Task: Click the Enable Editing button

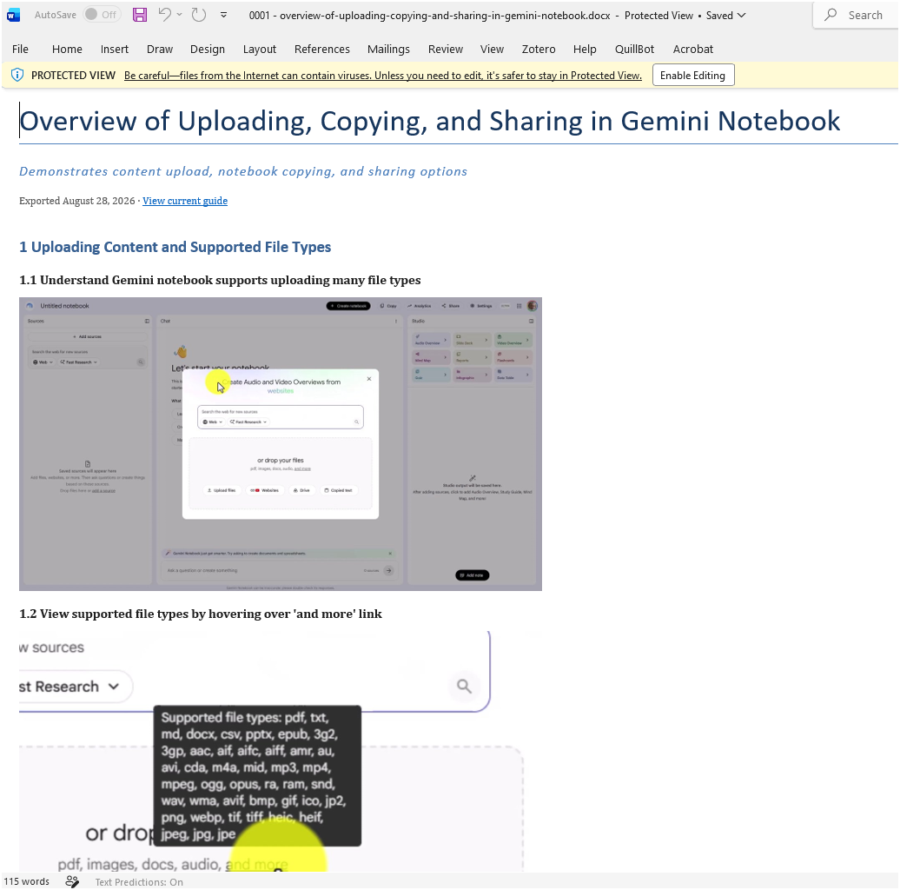Action: click(692, 76)
